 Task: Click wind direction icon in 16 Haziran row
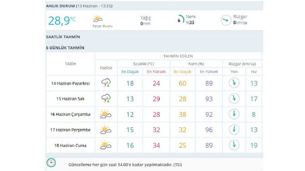(x=234, y=114)
